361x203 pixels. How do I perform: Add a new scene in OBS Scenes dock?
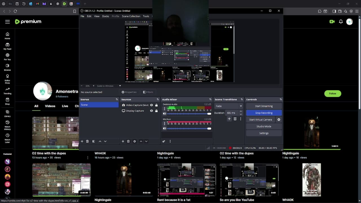tap(82, 141)
